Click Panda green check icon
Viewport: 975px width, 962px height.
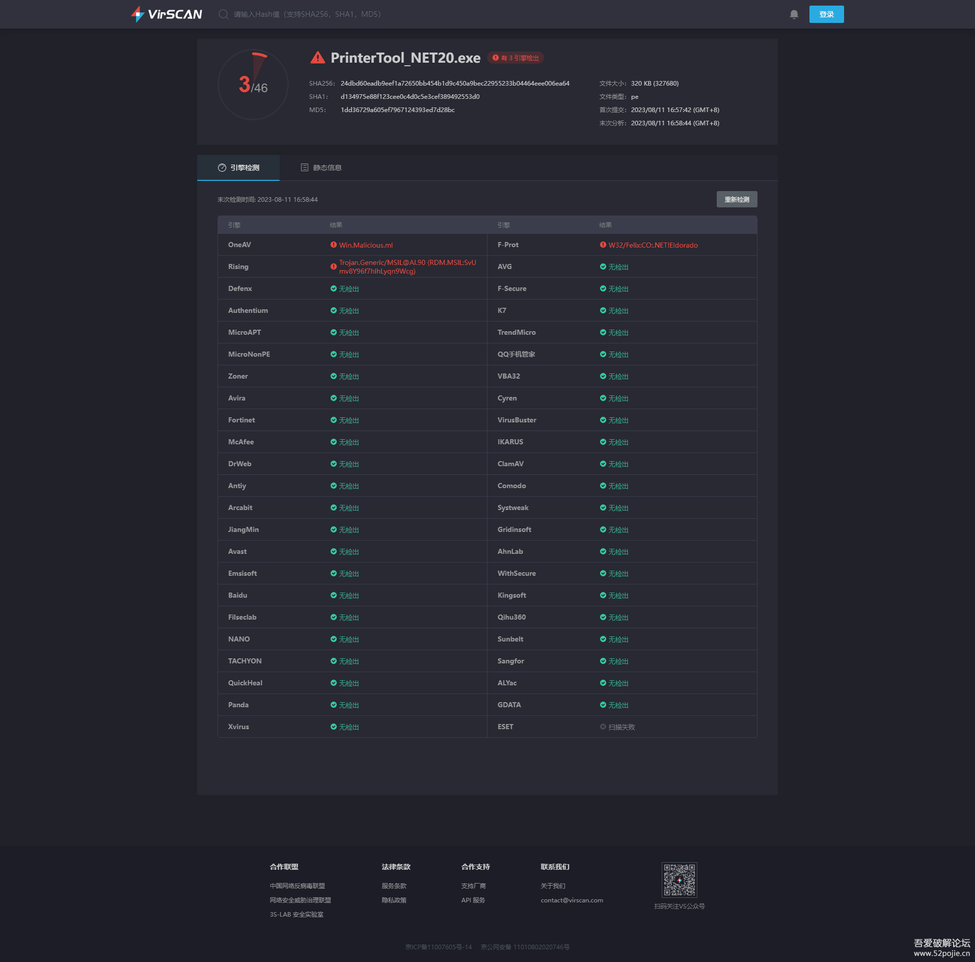pyautogui.click(x=334, y=705)
